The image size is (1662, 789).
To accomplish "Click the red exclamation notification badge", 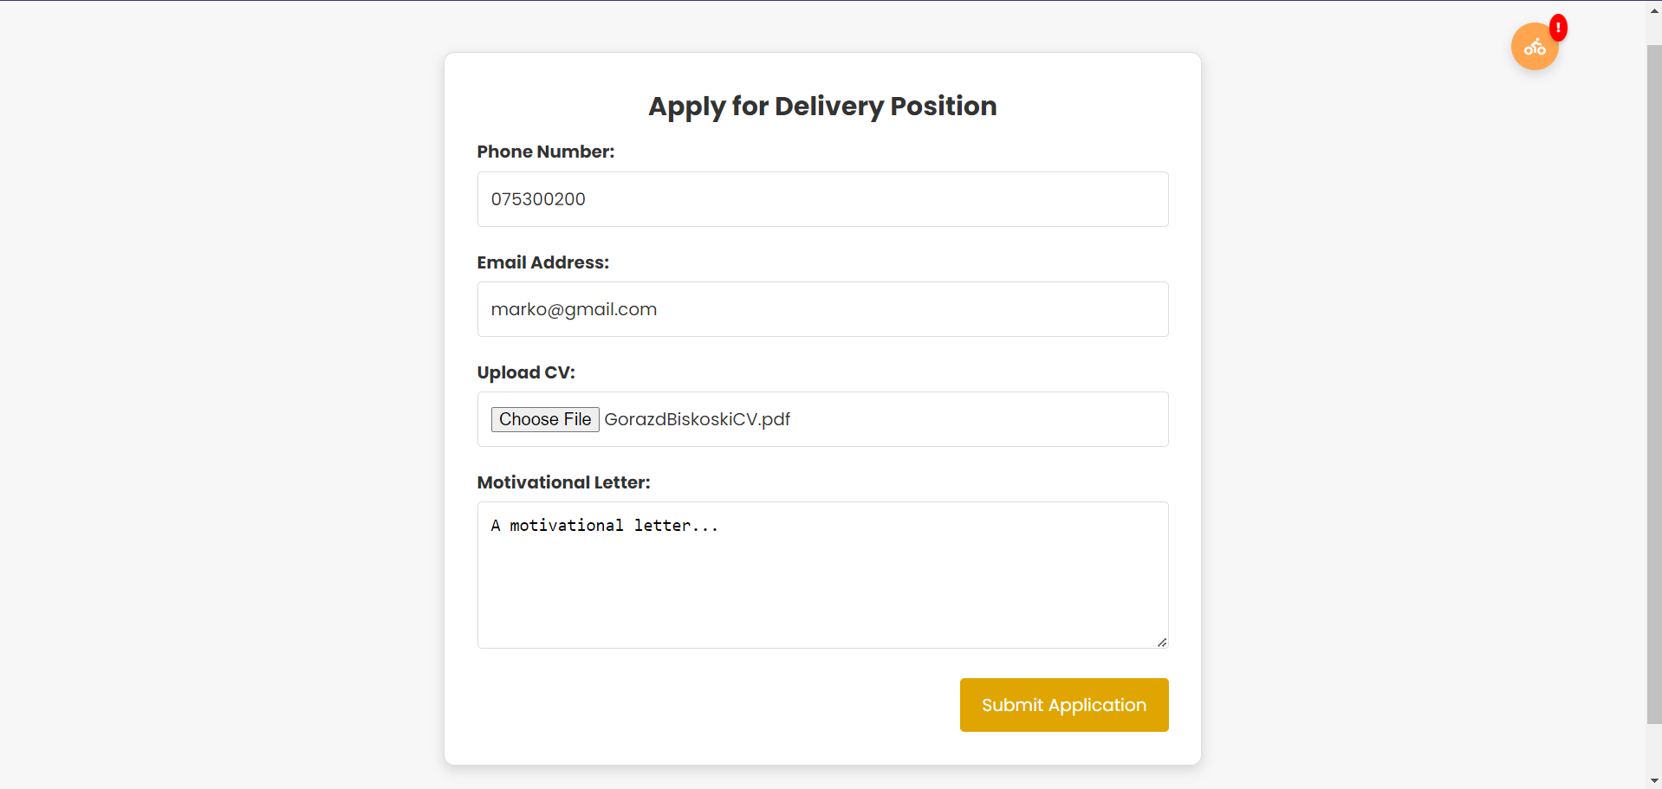I will coord(1558,28).
